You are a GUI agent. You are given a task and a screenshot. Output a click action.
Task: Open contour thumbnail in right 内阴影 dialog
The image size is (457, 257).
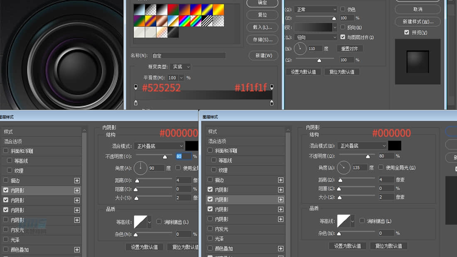[x=344, y=221]
